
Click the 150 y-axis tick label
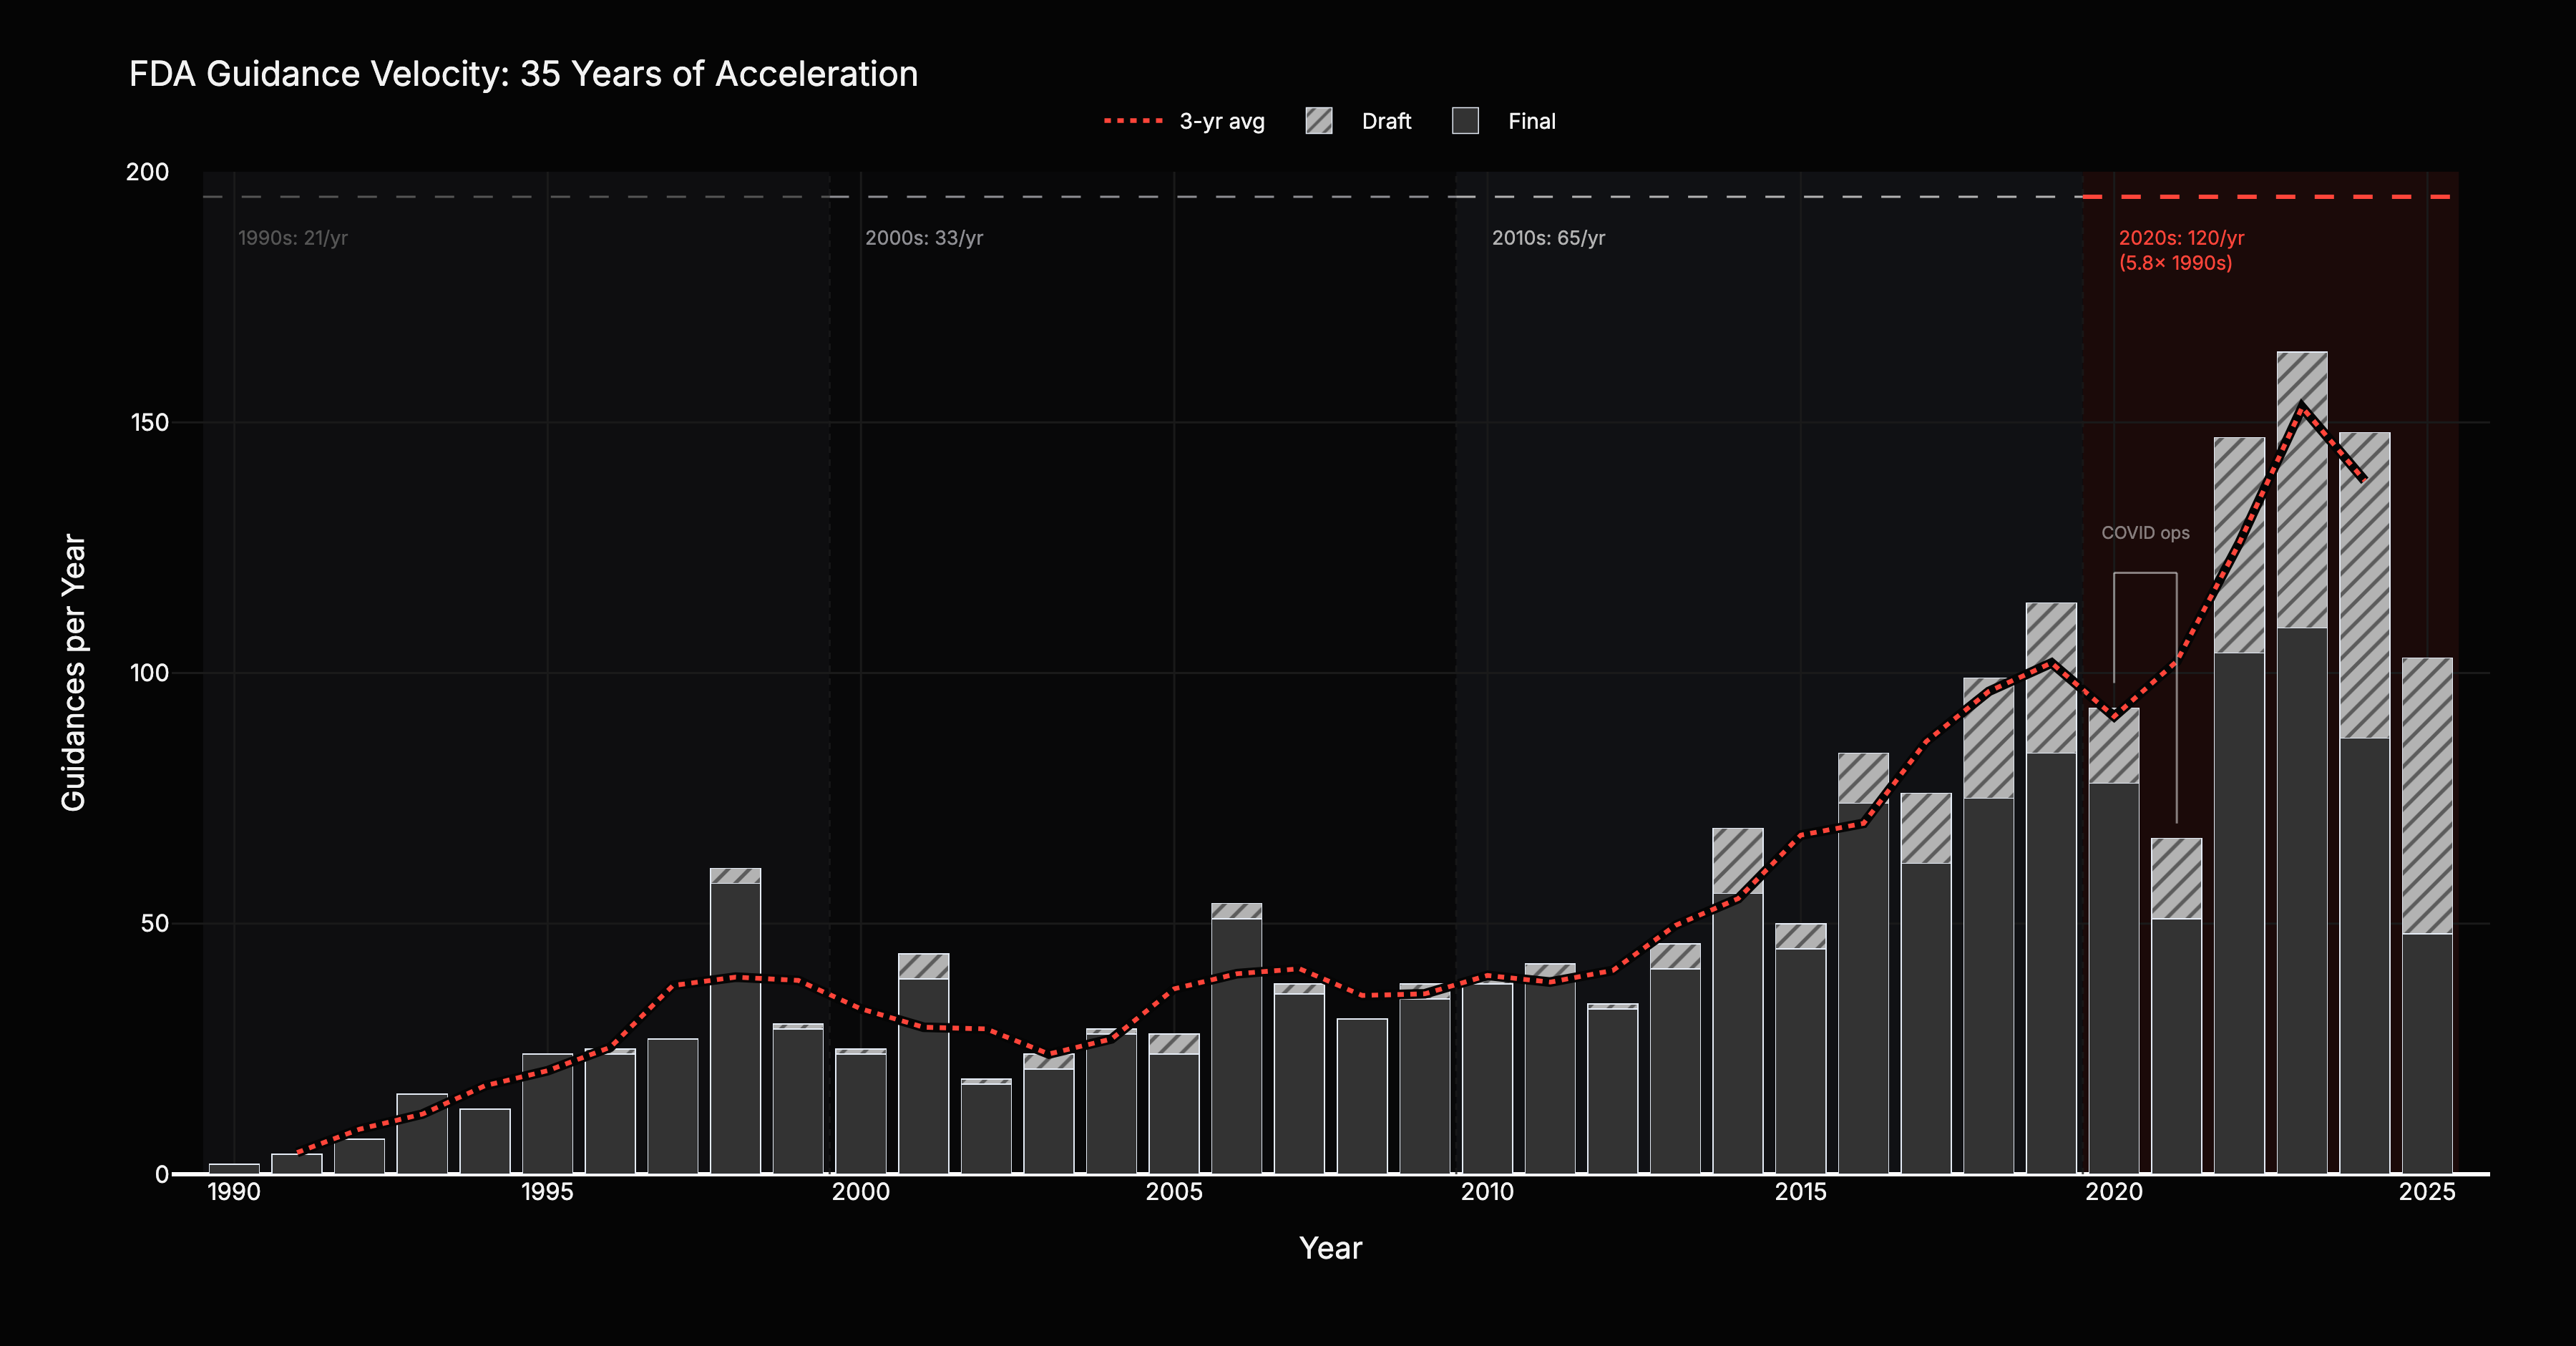[149, 422]
